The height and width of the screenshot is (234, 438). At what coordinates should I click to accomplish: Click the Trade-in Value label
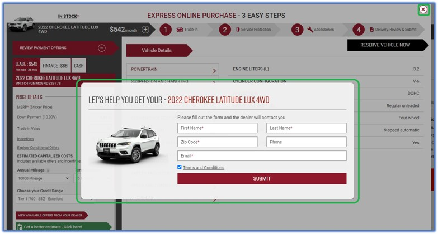click(29, 129)
